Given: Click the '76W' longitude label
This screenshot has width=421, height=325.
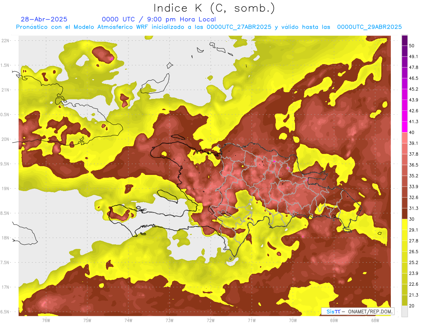Looking at the screenshot, I should (x=46, y=320).
